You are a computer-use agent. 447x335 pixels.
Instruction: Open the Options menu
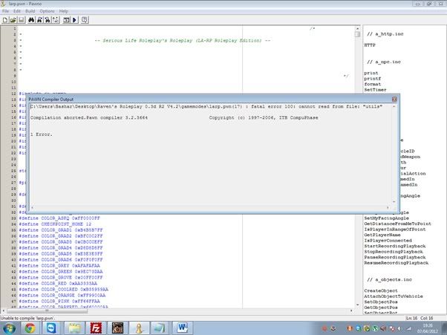[47, 11]
